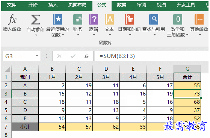Switch to the 审阅 tab

[x=142, y=5]
